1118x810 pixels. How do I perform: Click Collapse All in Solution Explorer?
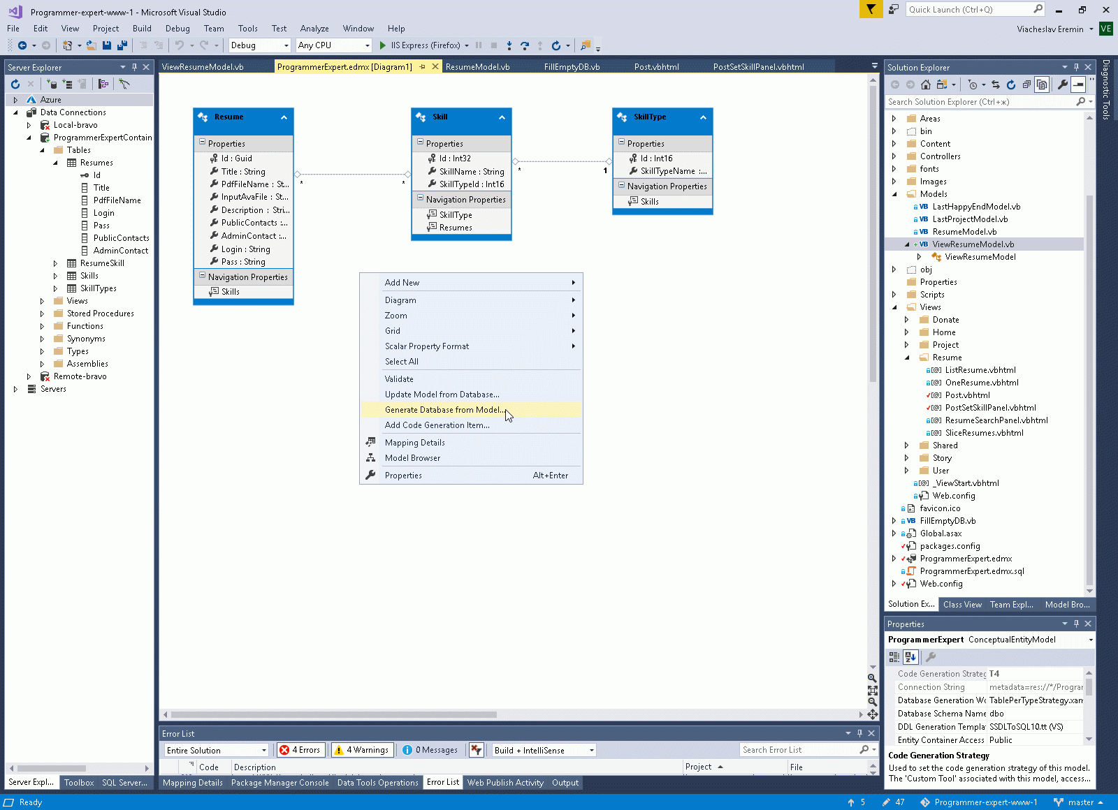tap(1026, 84)
